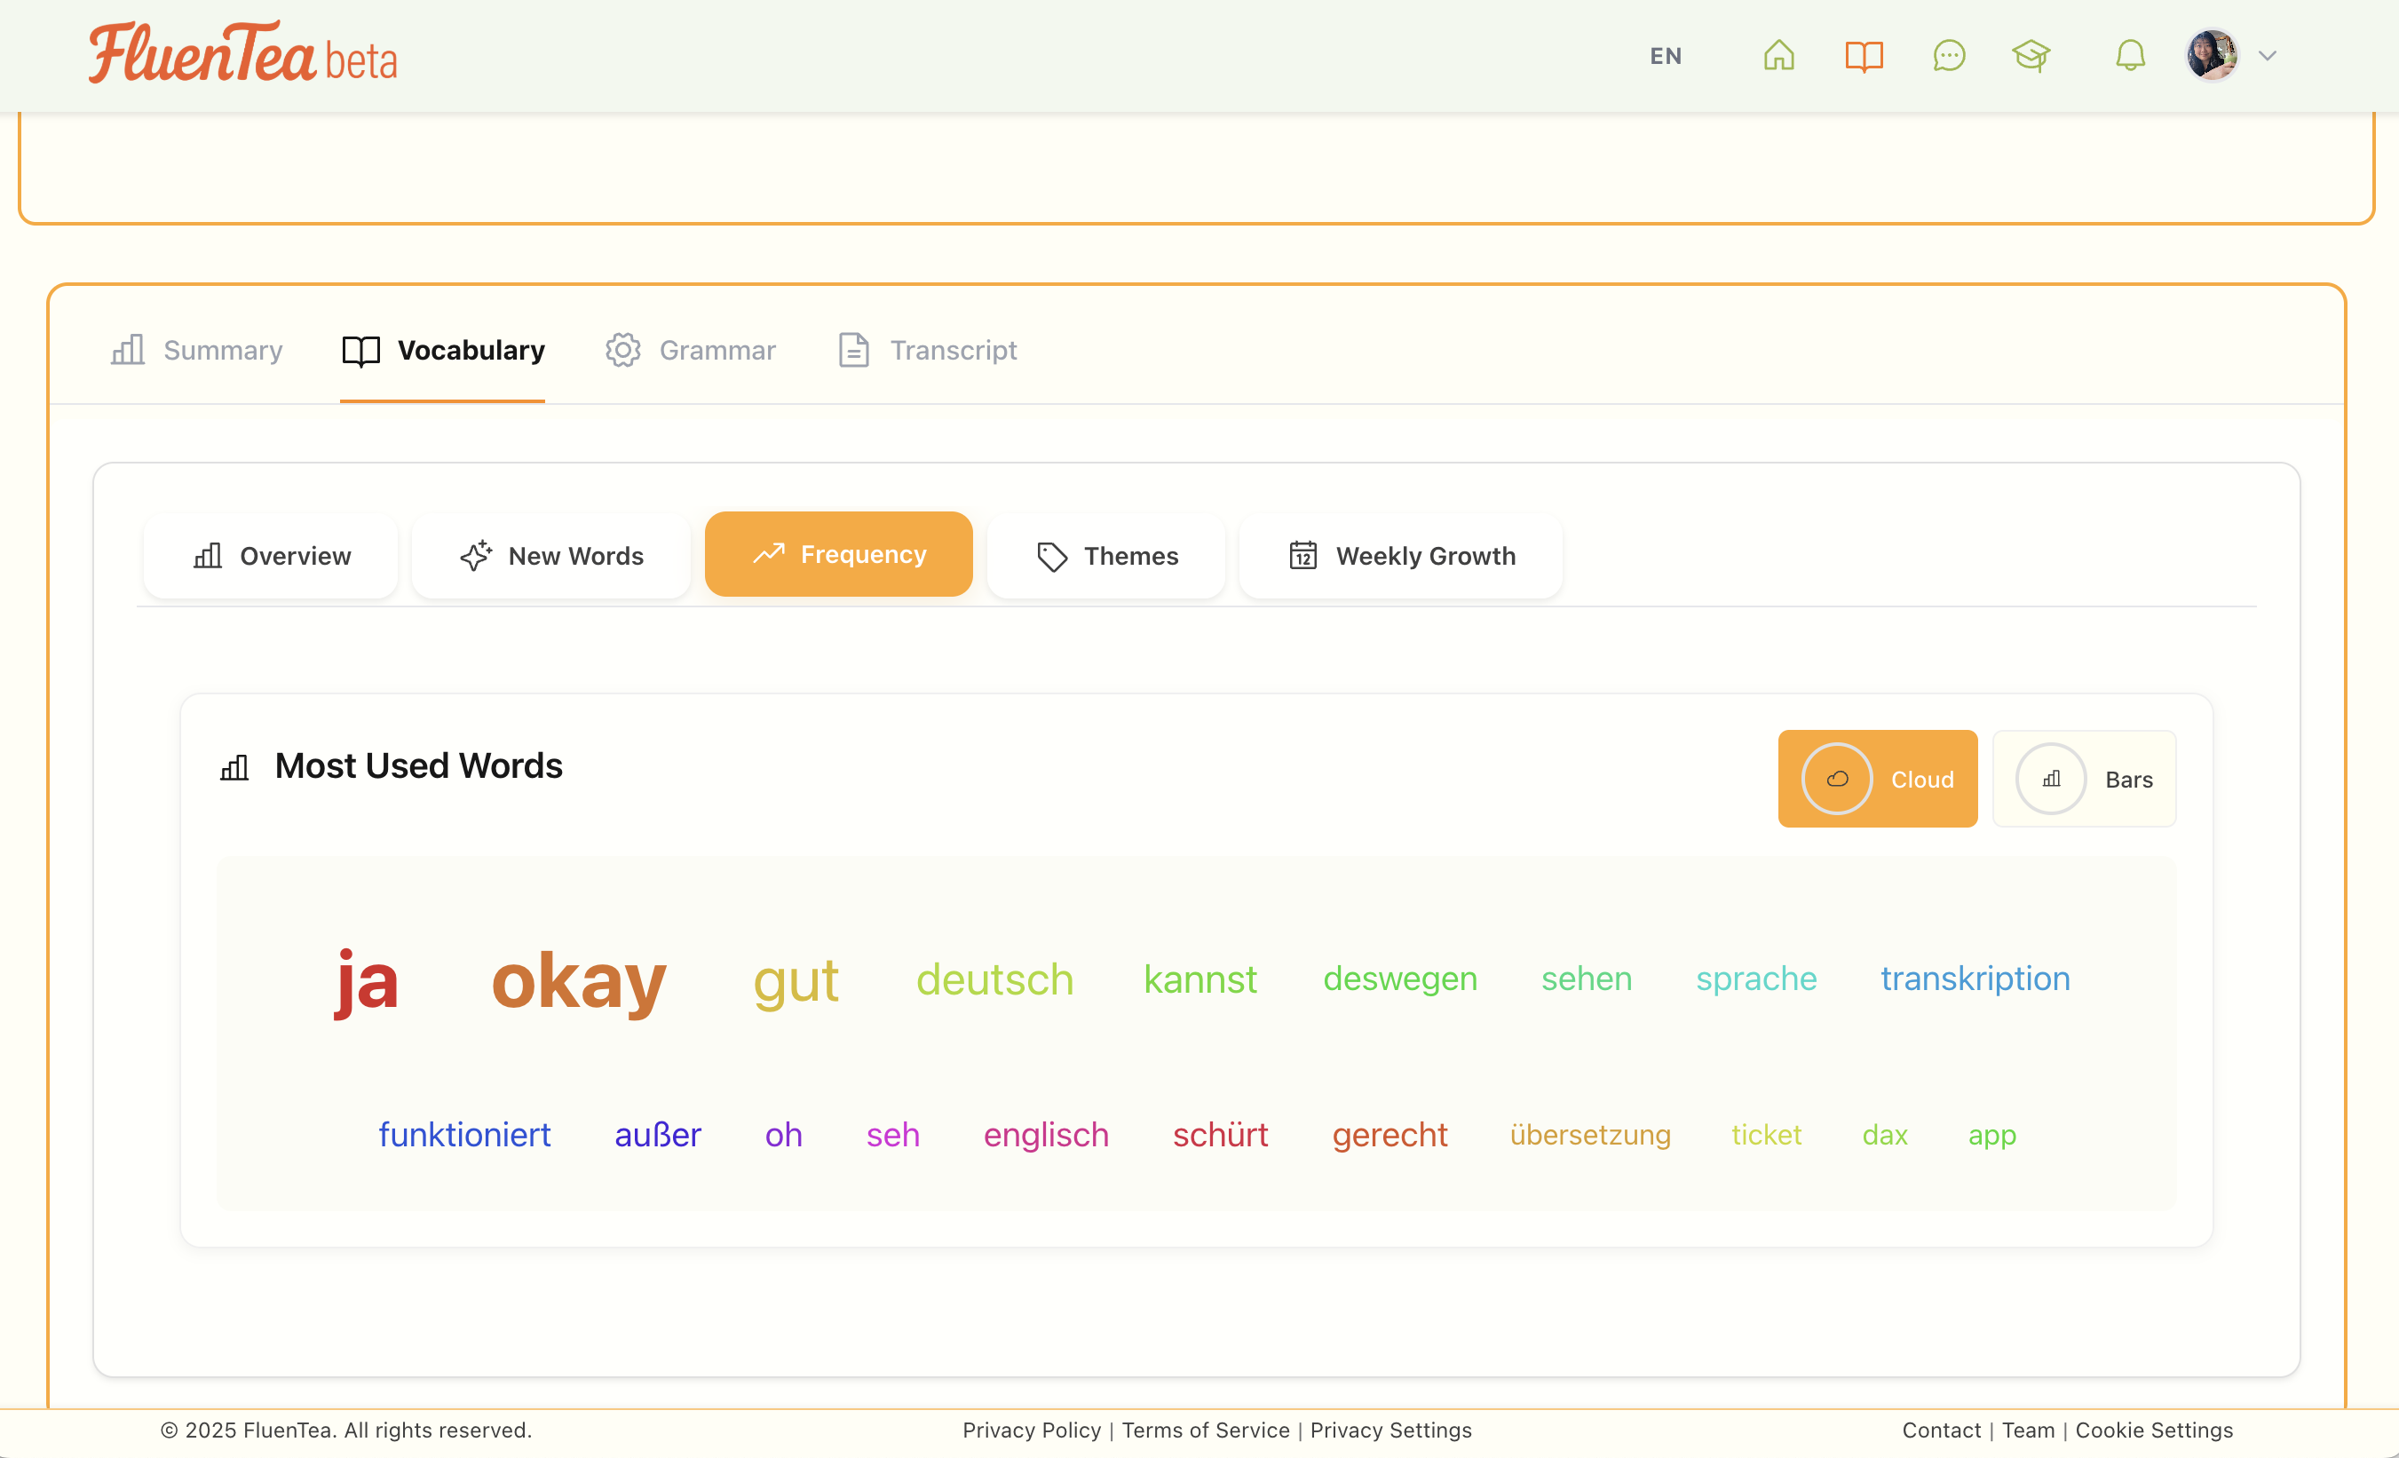Switch word chart to Bars view

coord(2084,779)
